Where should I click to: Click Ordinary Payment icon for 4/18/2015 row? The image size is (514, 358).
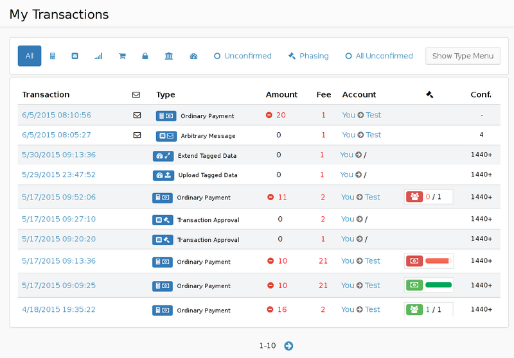click(x=163, y=311)
